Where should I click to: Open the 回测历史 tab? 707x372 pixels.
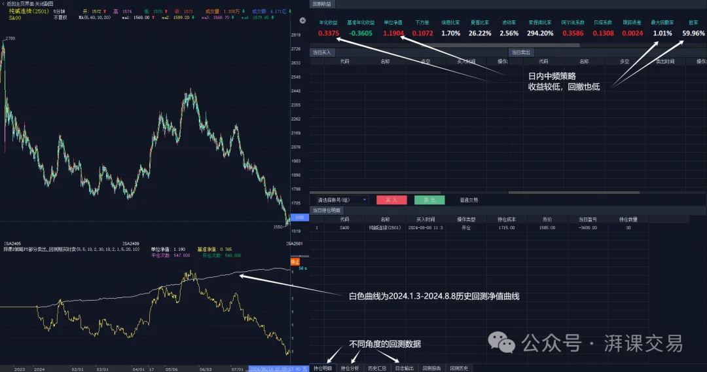pyautogui.click(x=459, y=368)
